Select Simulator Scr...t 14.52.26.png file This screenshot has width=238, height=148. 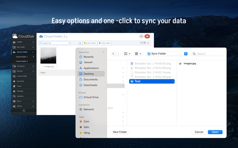(152, 77)
